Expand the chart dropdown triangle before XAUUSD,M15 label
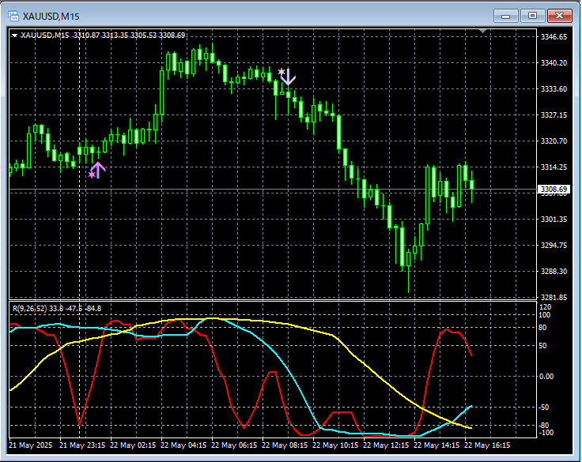 [14, 36]
